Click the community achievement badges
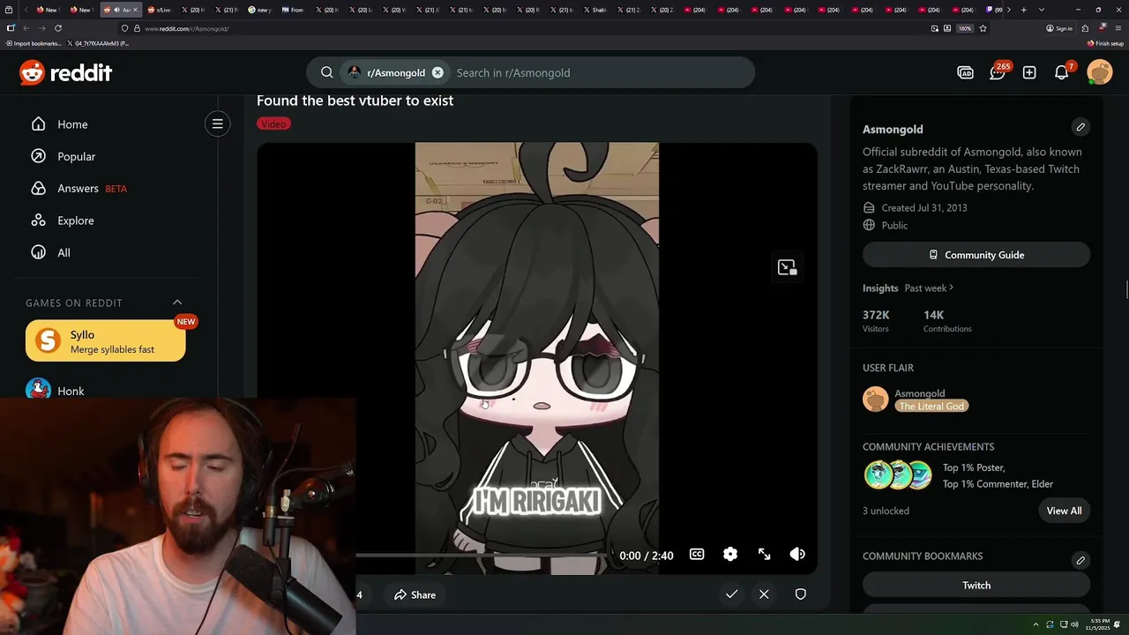 (898, 474)
